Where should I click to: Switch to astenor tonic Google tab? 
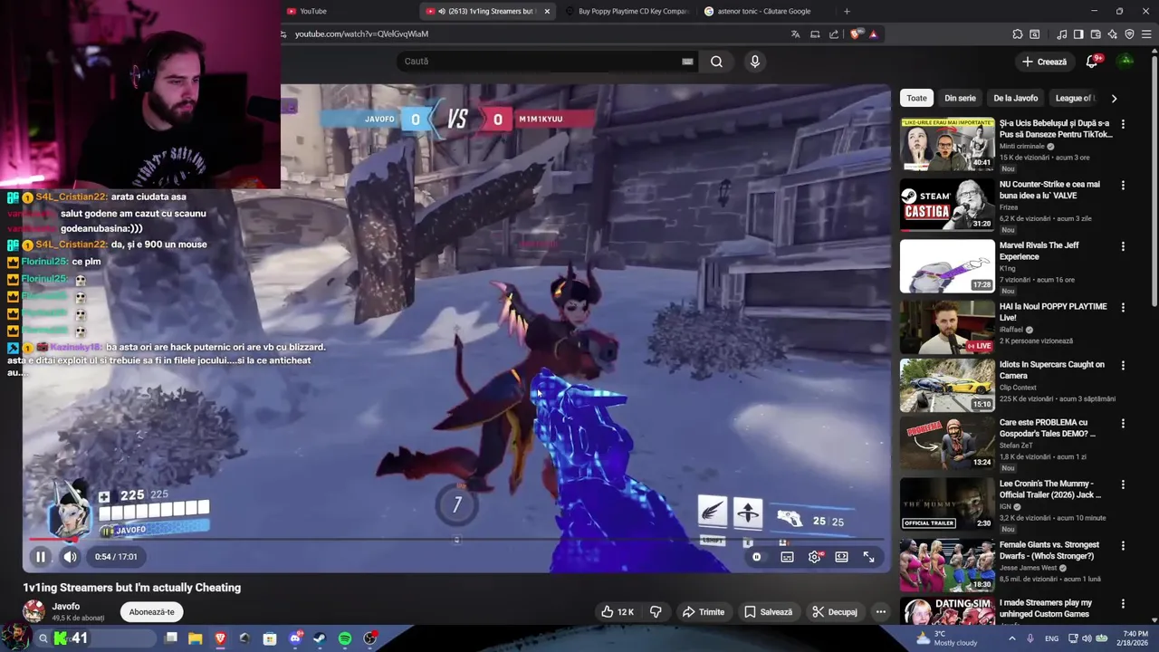point(763,11)
